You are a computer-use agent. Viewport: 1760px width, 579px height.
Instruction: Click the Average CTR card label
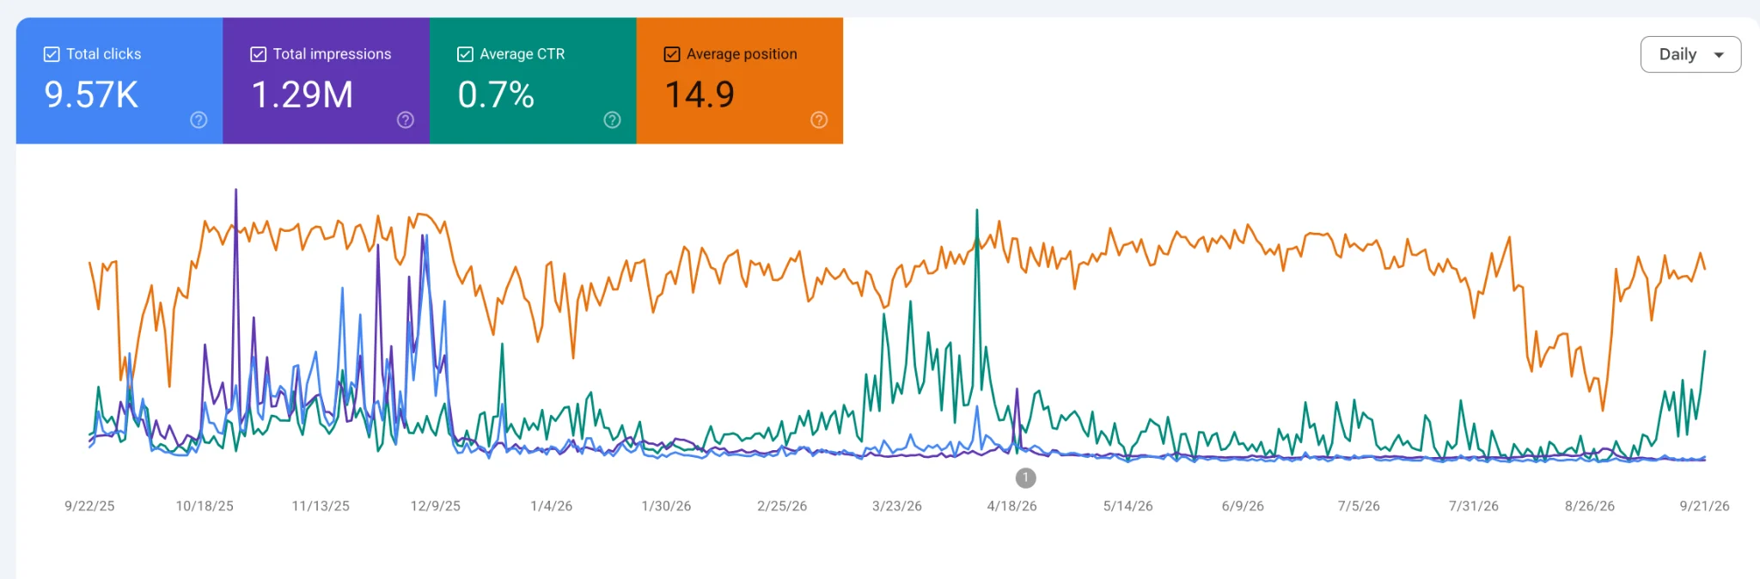point(522,54)
